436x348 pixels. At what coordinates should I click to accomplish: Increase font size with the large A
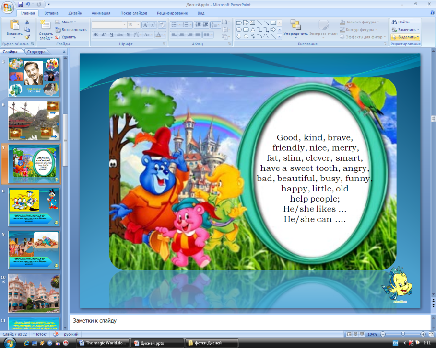145,25
